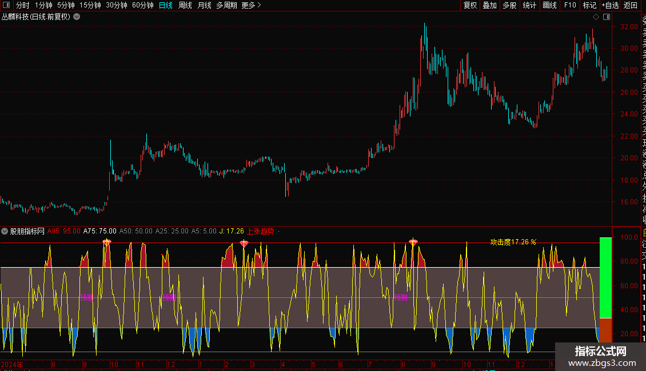Expand the 更多 more periods list
The height and width of the screenshot is (371, 646).
(x=252, y=5)
